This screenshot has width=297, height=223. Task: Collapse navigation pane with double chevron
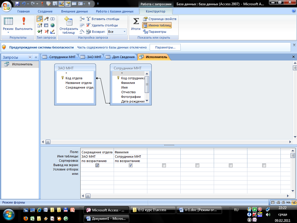36,57
